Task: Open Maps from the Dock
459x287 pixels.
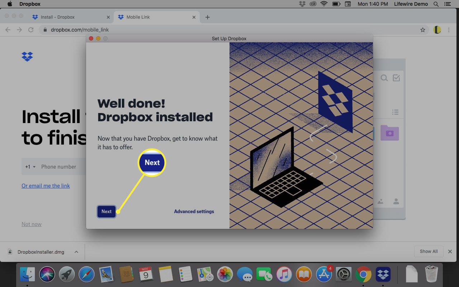Action: (x=205, y=274)
